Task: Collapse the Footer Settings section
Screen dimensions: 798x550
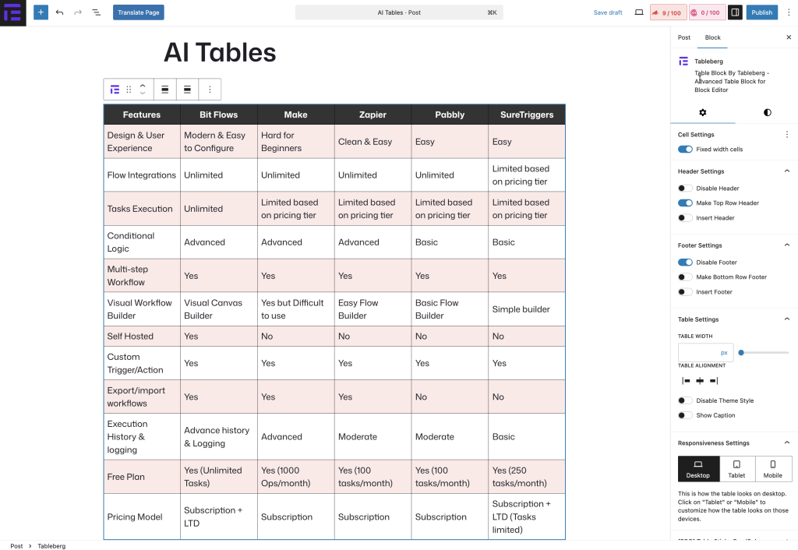Action: coord(787,245)
